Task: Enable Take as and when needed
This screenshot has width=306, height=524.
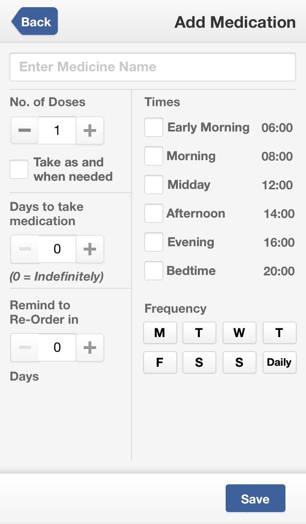Action: [19, 170]
